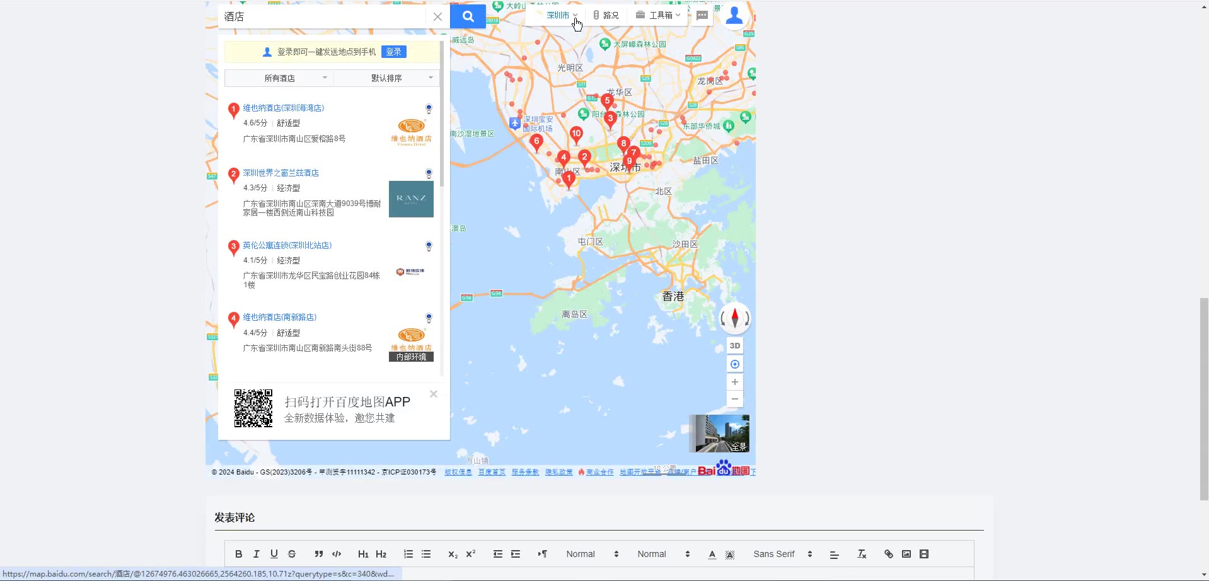Click street view icon for 英伦公寓连锁
Screen dimensions: 1209x581
click(429, 246)
